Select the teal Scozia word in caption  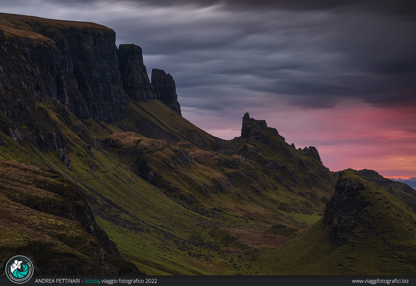91,281
